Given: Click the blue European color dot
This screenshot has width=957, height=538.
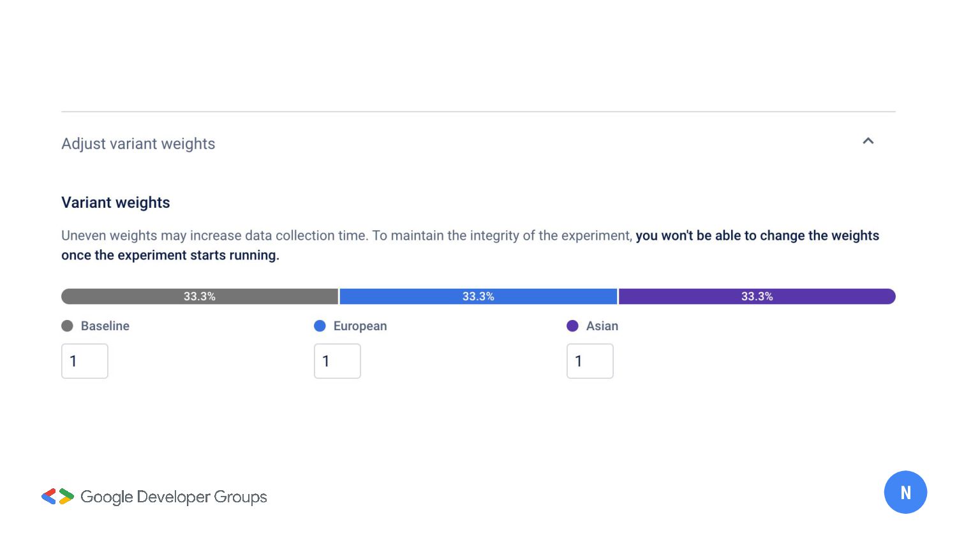Looking at the screenshot, I should 320,326.
